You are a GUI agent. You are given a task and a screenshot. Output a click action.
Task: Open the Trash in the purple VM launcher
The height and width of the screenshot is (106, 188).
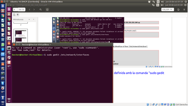point(9,100)
